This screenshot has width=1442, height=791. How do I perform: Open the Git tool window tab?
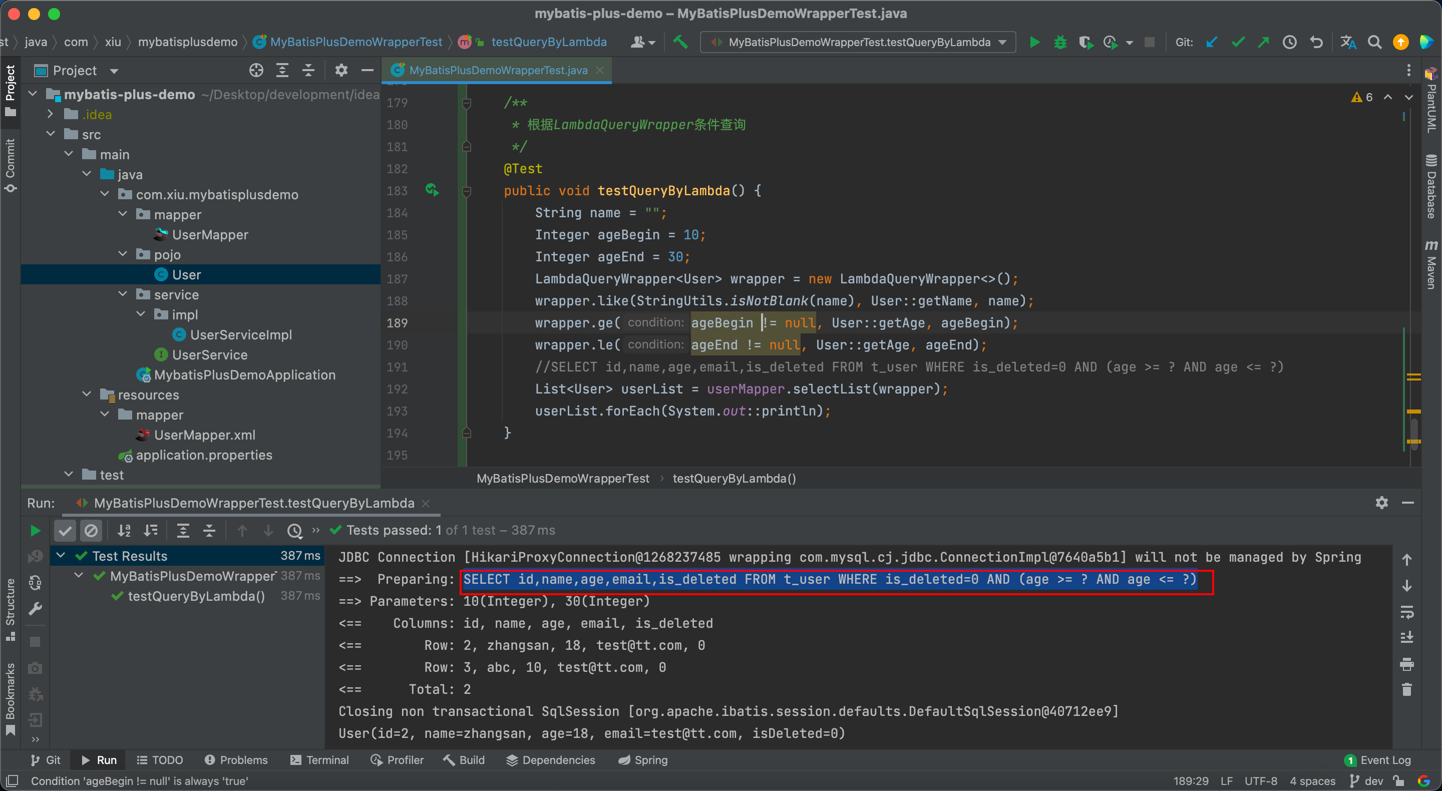point(46,759)
